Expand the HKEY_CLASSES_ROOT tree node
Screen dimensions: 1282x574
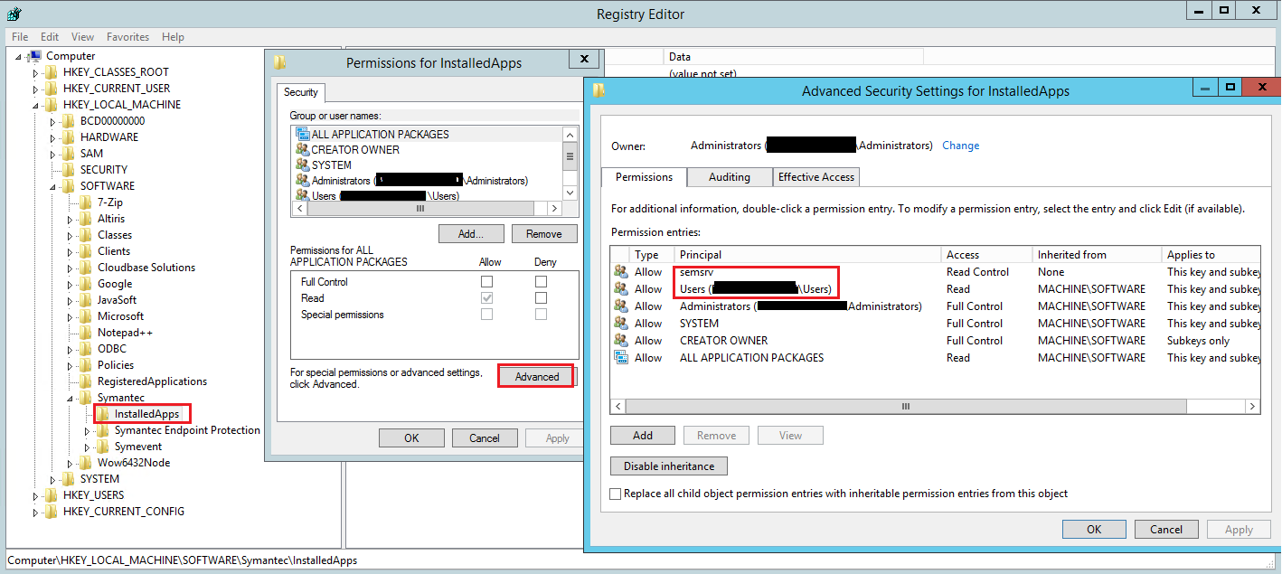click(36, 72)
